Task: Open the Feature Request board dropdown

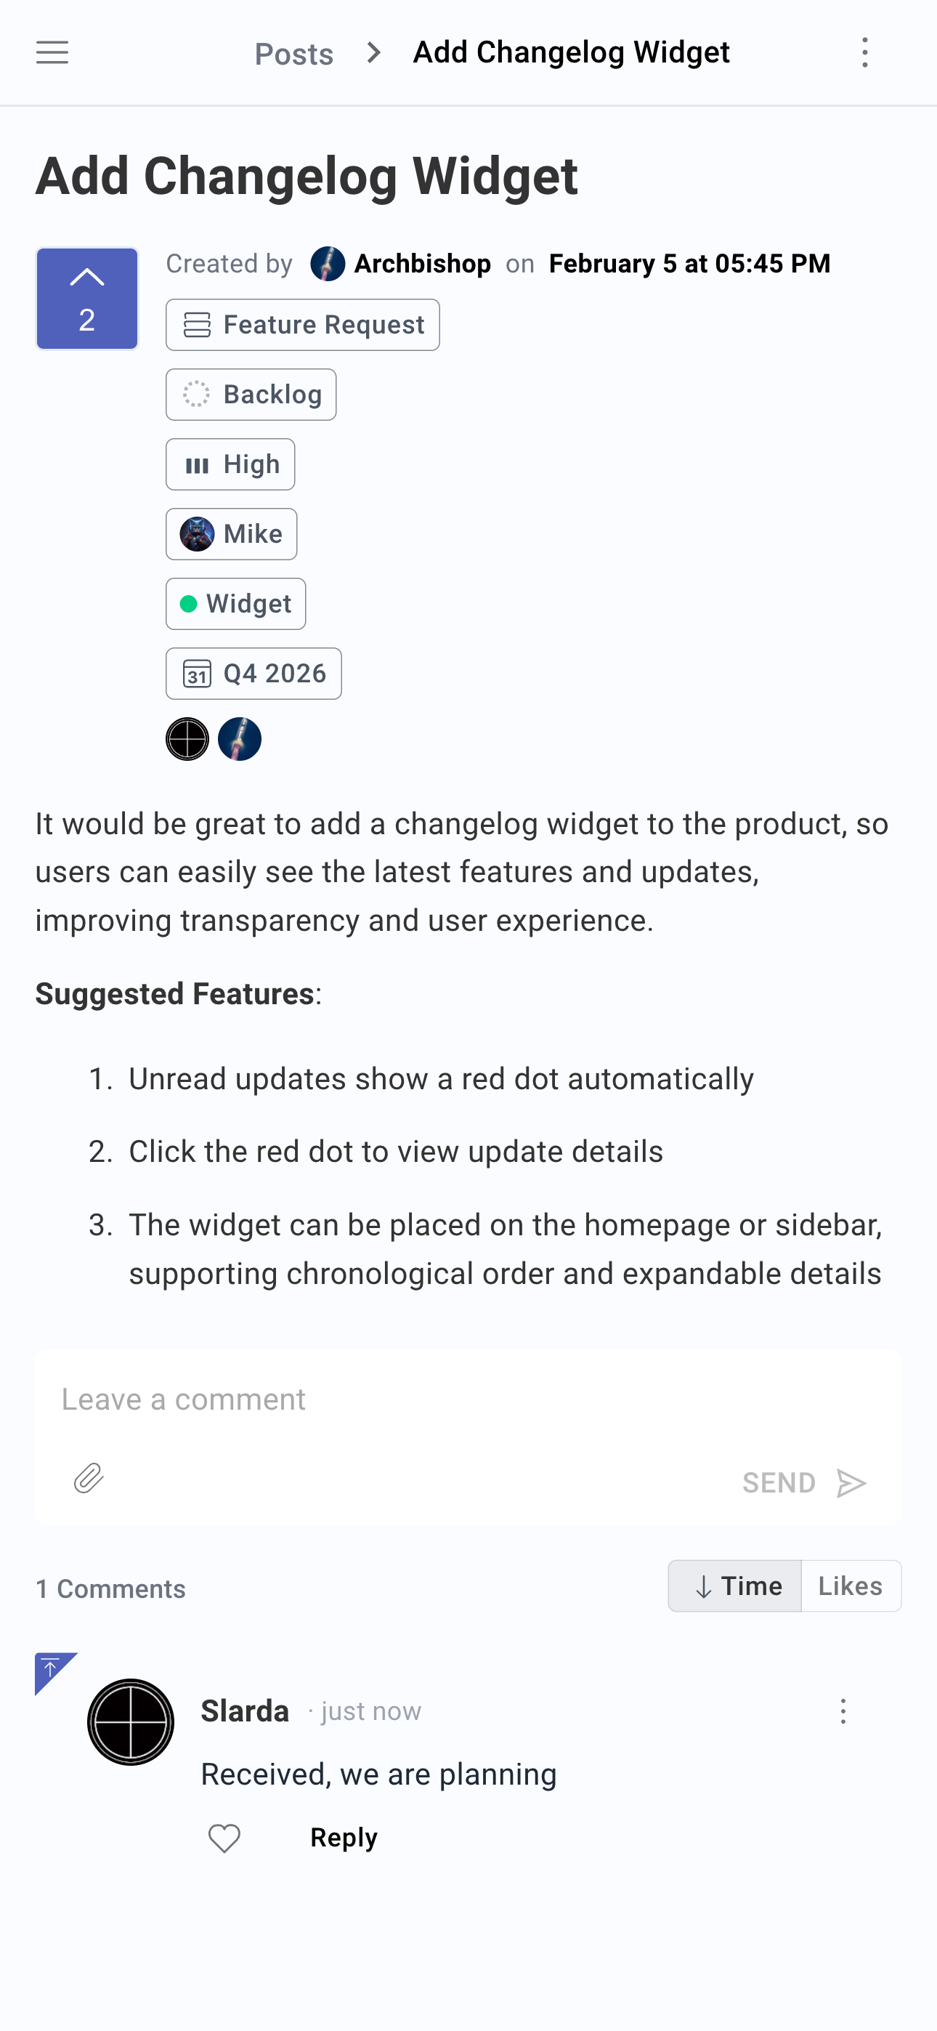Action: (x=303, y=325)
